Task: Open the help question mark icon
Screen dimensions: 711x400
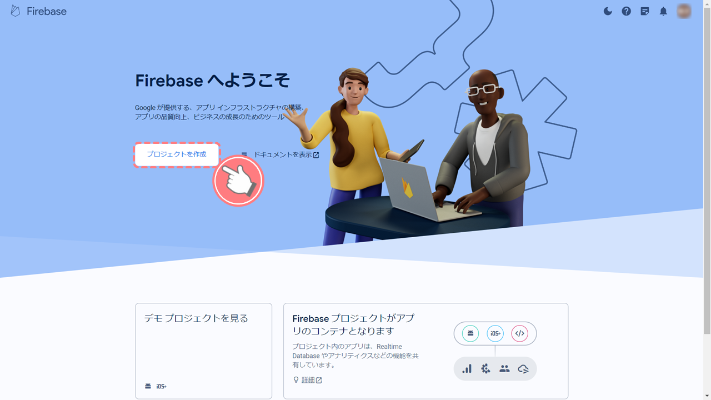Action: (626, 11)
